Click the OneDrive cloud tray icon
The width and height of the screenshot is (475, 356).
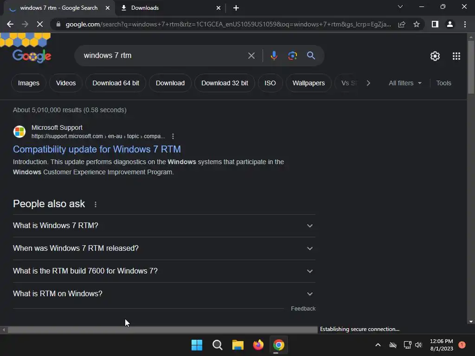pos(393,345)
